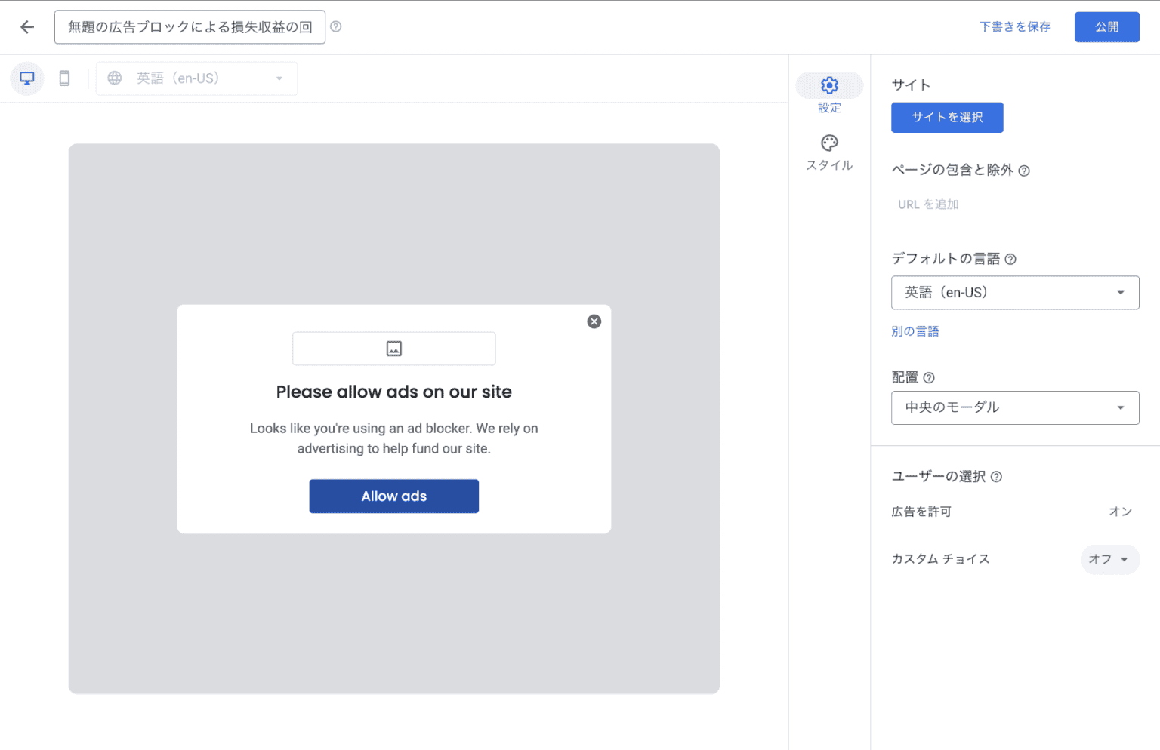Switch to mobile preview icon
1160x750 pixels.
[x=65, y=78]
